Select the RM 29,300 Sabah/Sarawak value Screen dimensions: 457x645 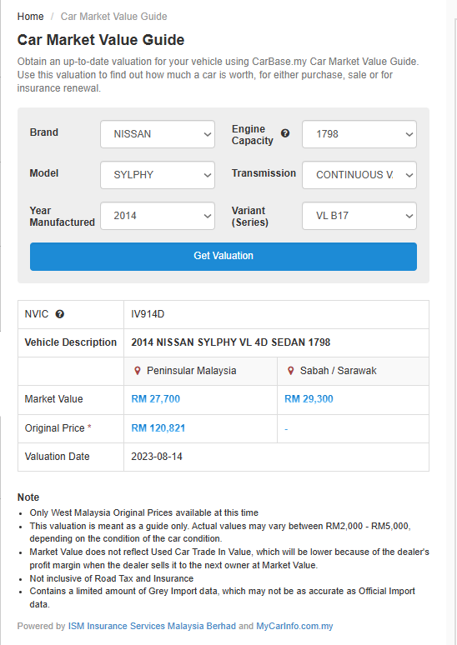[x=309, y=399]
